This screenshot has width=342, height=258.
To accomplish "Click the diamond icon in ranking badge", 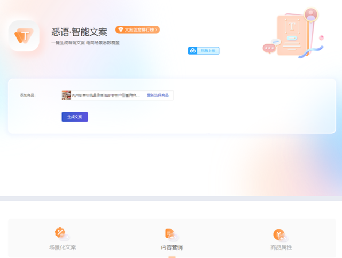I will [x=121, y=29].
